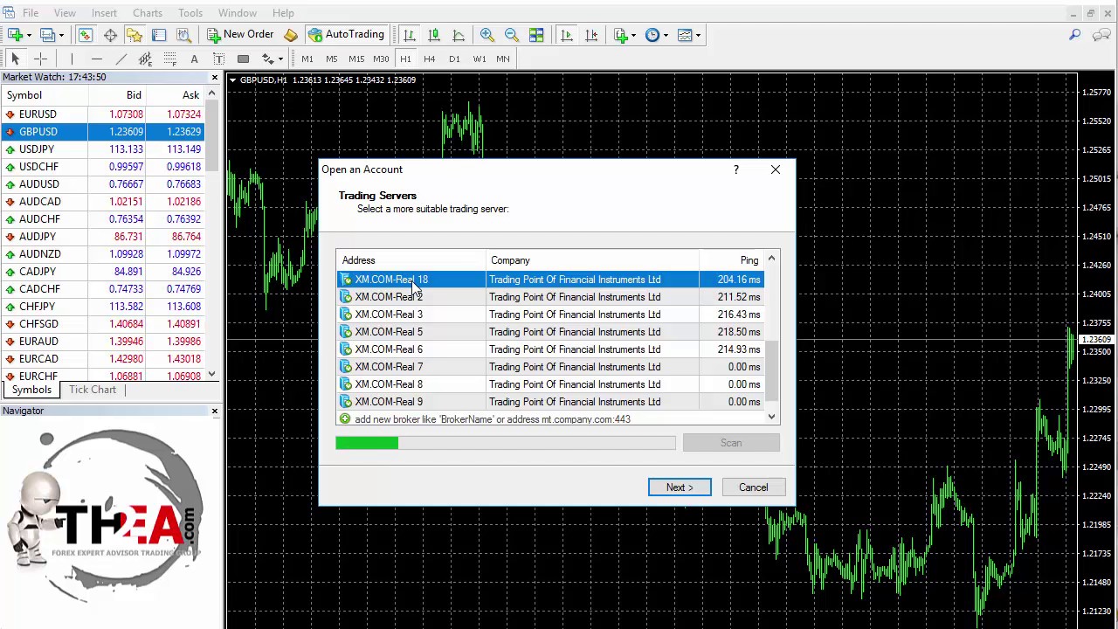1118x629 pixels.
Task: Open the Insert menu
Action: [x=104, y=13]
